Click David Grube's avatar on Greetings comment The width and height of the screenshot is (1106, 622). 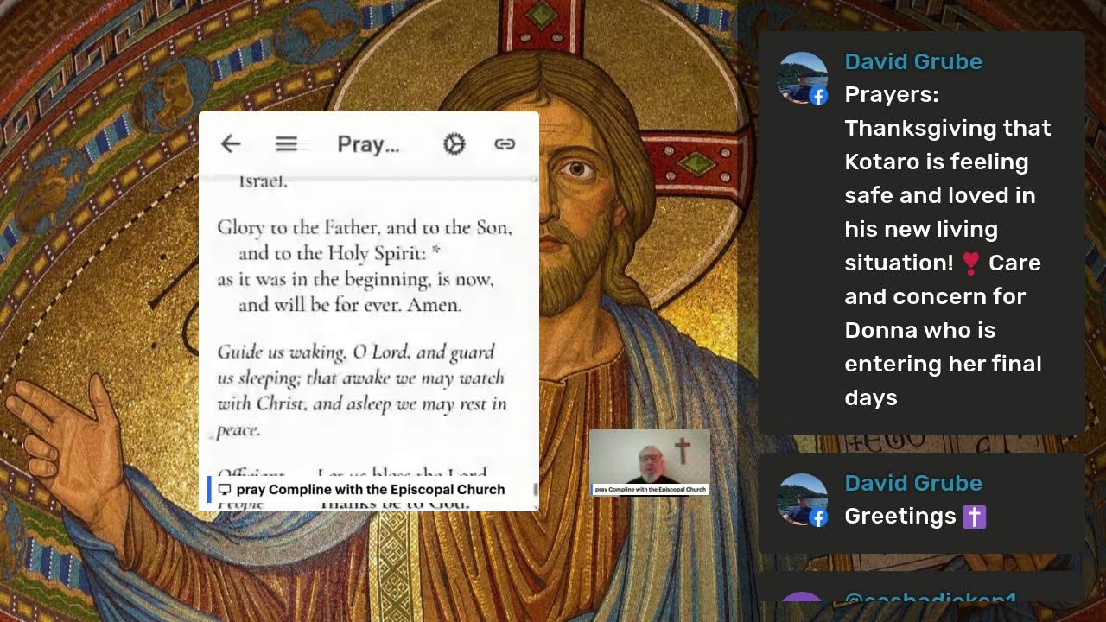[802, 499]
